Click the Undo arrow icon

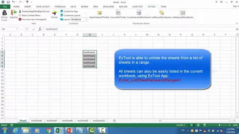(13, 2)
